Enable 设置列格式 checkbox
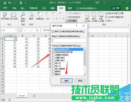Image resolution: width=131 pixels, height=102 pixels. tap(53, 58)
